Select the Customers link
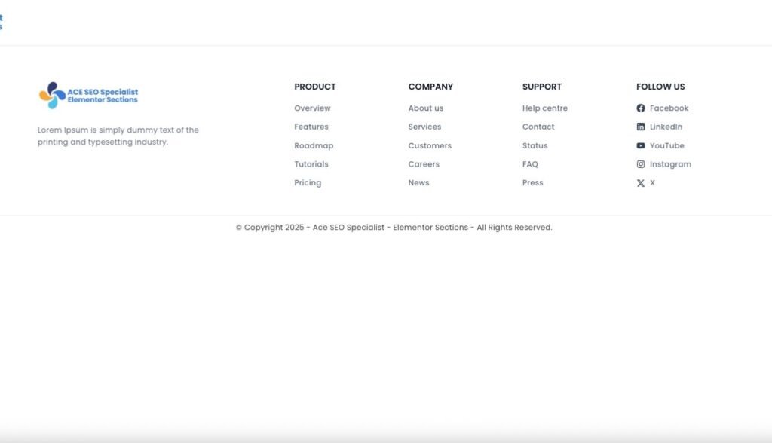772x443 pixels. [x=430, y=146]
